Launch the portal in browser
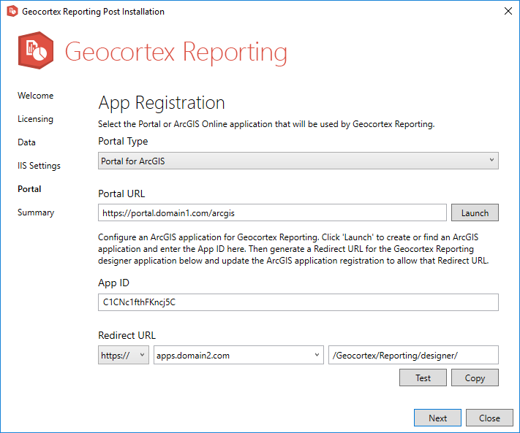Image resolution: width=520 pixels, height=433 pixels. 475,213
